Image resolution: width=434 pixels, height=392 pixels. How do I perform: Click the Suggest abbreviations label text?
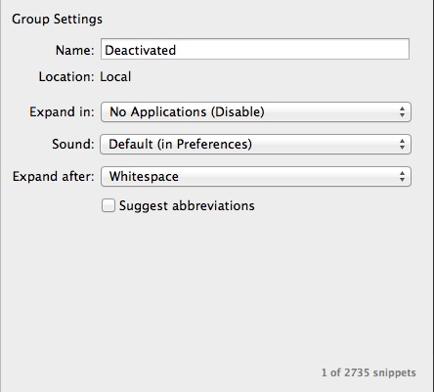tap(187, 206)
